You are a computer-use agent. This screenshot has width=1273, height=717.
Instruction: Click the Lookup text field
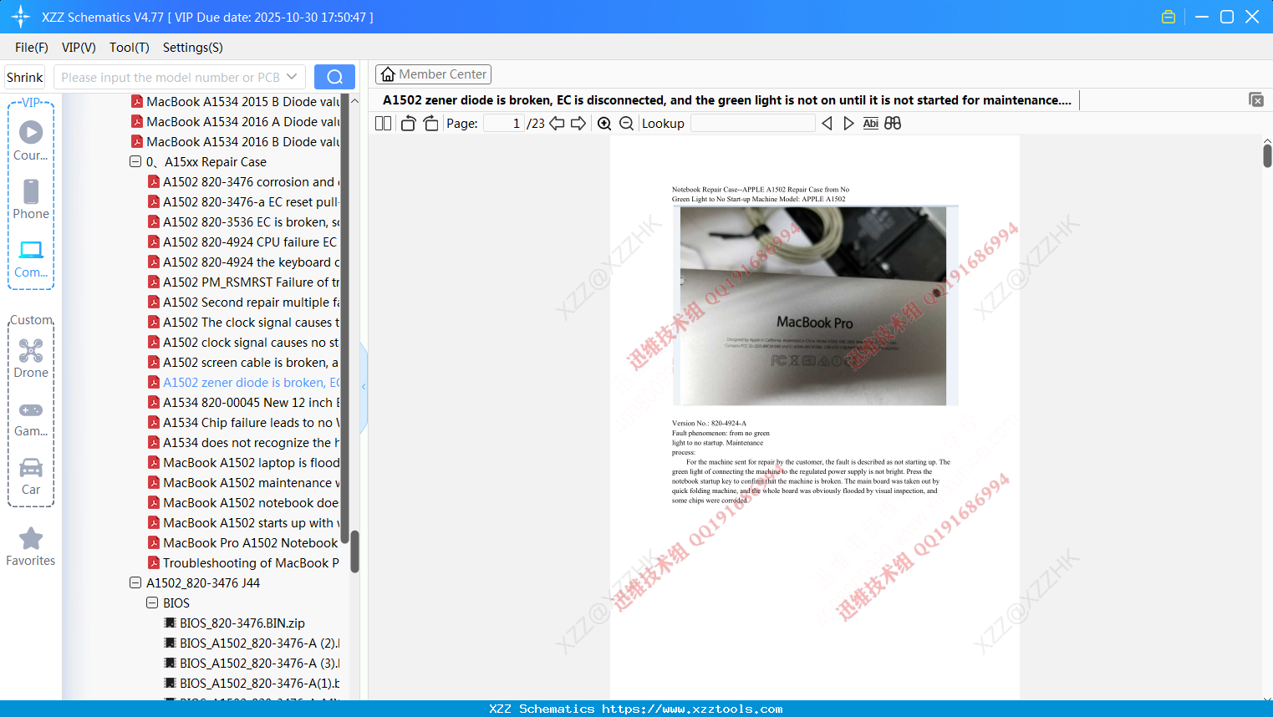[752, 124]
